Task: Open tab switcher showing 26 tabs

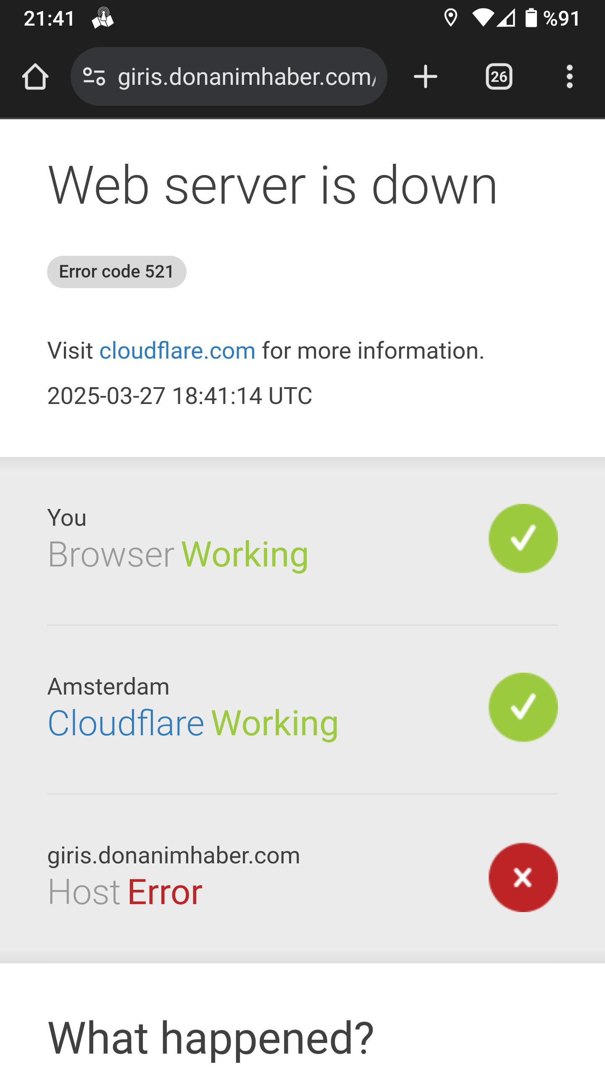Action: (499, 77)
